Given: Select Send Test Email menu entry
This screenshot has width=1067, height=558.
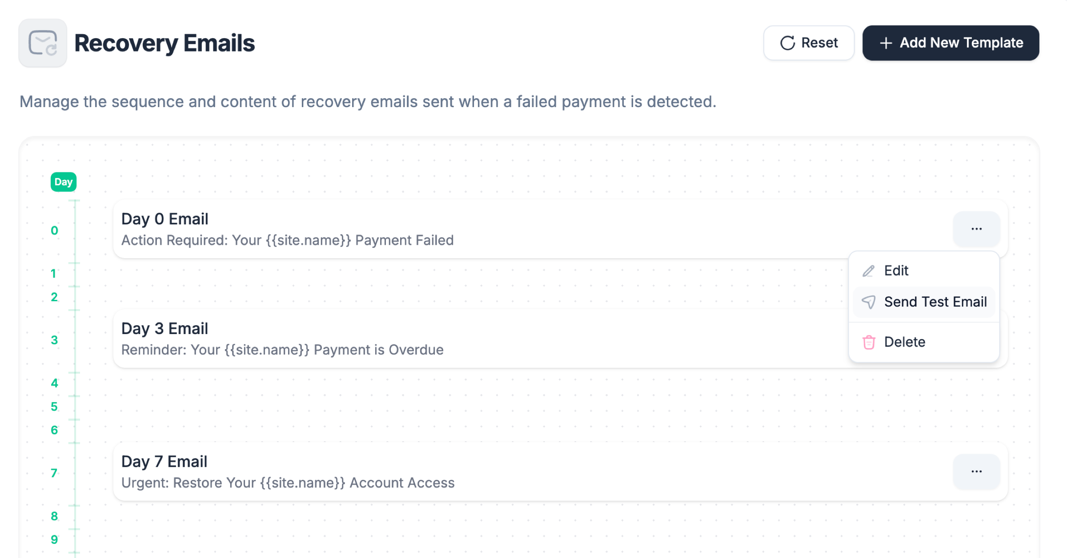Looking at the screenshot, I should pyautogui.click(x=924, y=302).
